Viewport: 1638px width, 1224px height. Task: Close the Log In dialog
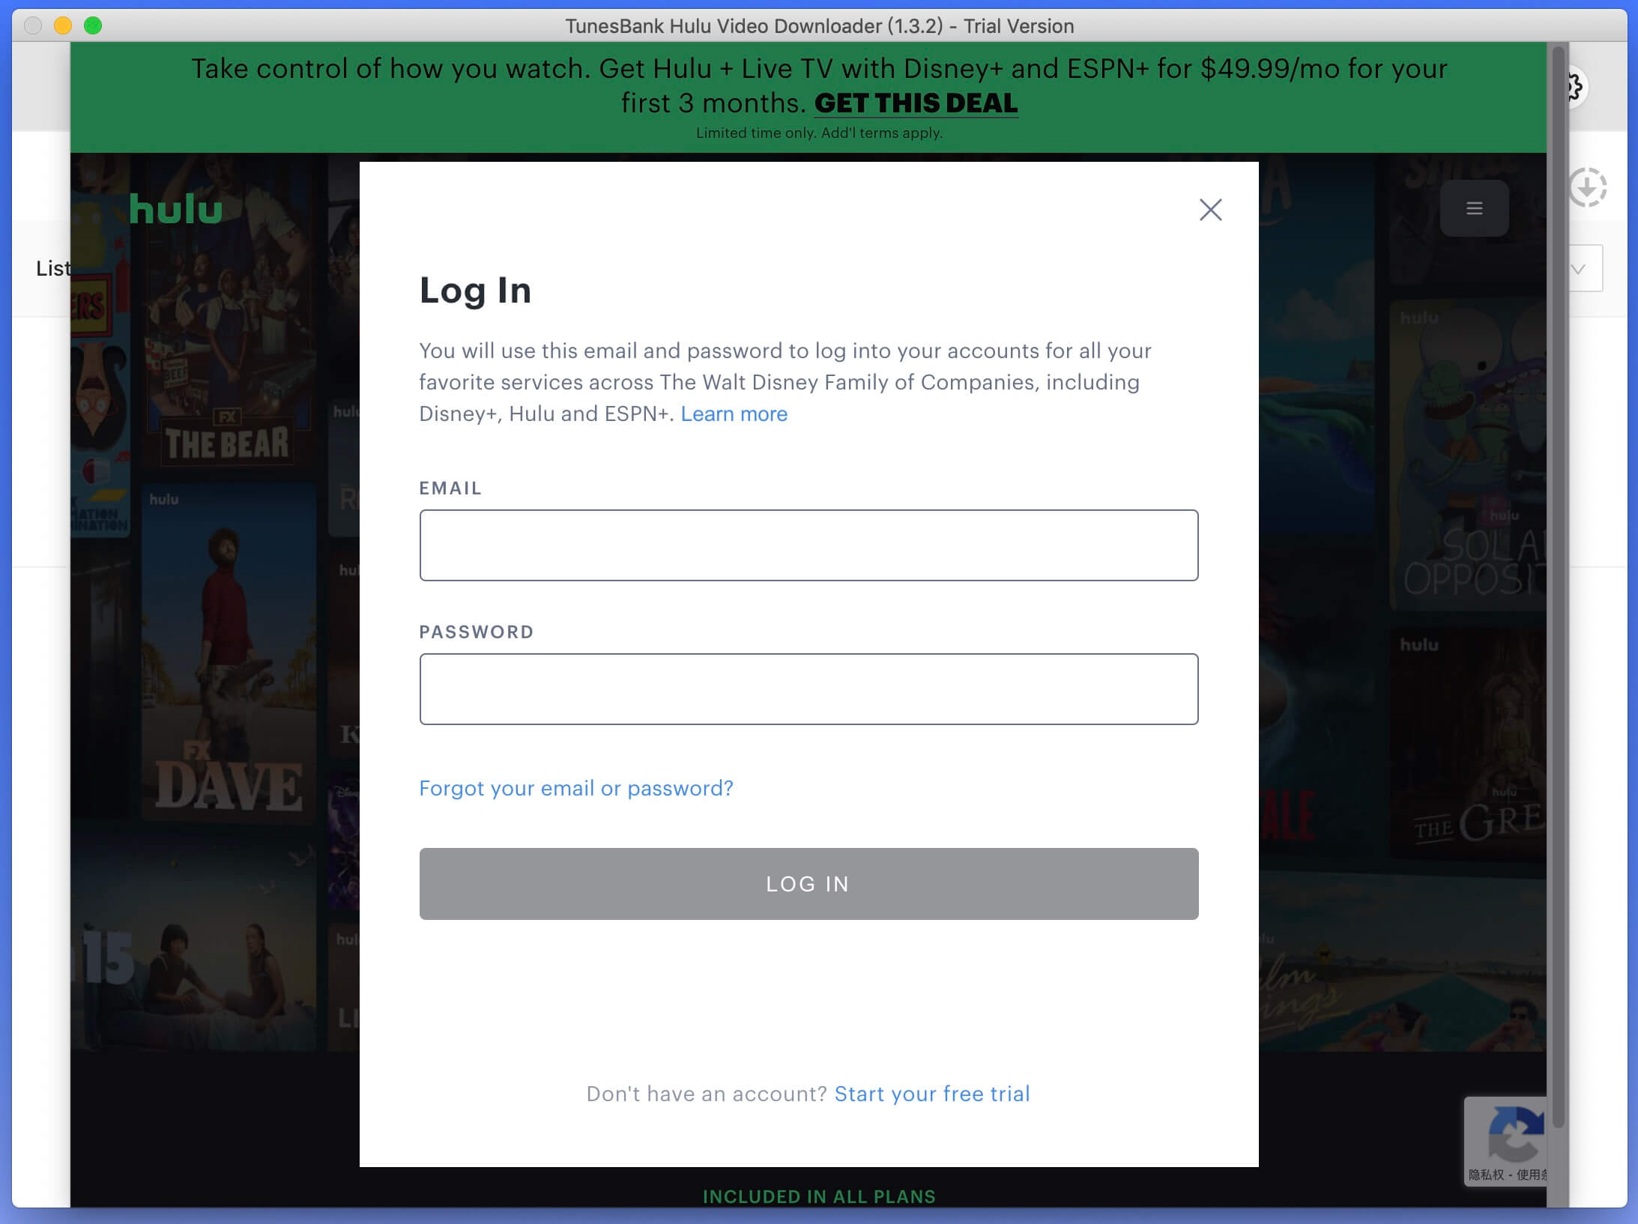[1210, 210]
